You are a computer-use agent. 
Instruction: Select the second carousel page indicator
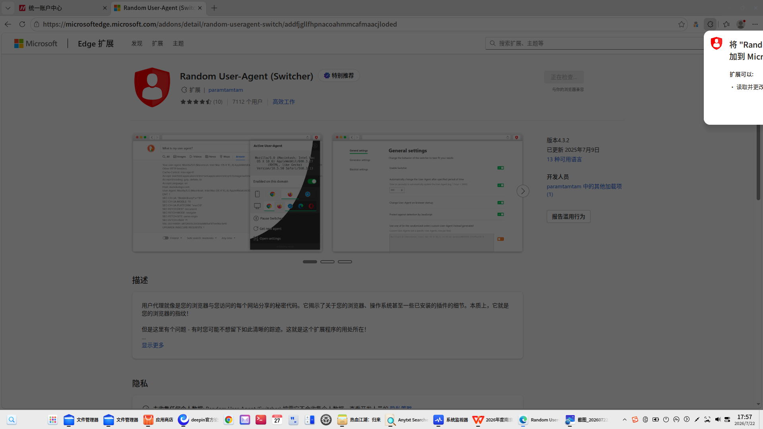coord(327,262)
